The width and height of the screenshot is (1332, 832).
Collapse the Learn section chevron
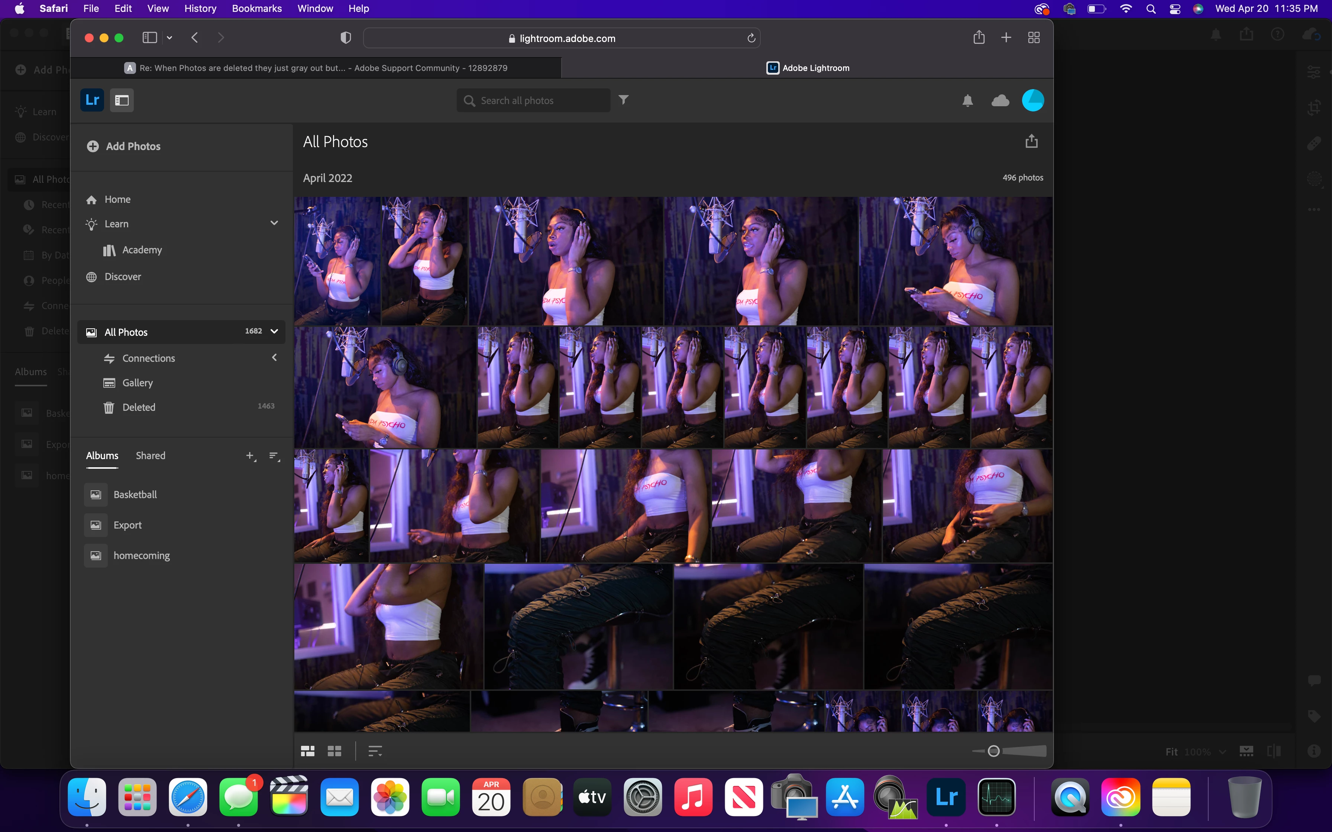click(x=274, y=223)
